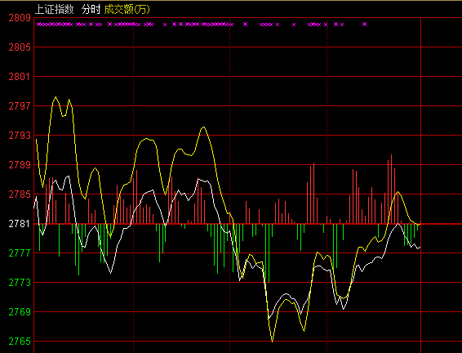The width and height of the screenshot is (462, 353).
Task: Click the green 2777 price axis label
Action: [20, 253]
